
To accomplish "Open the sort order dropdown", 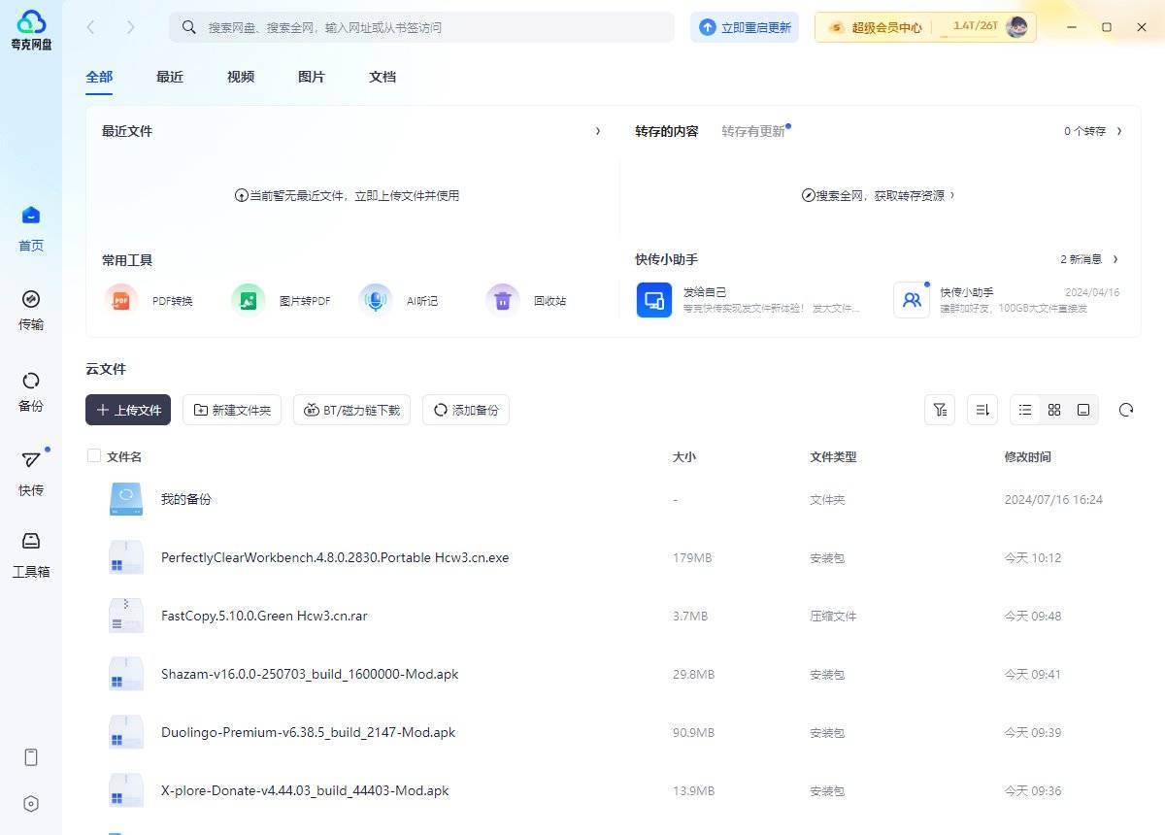I will pyautogui.click(x=982, y=410).
